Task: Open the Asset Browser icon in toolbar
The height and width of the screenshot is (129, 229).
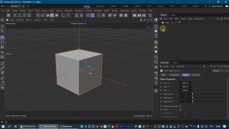Action: (9, 15)
